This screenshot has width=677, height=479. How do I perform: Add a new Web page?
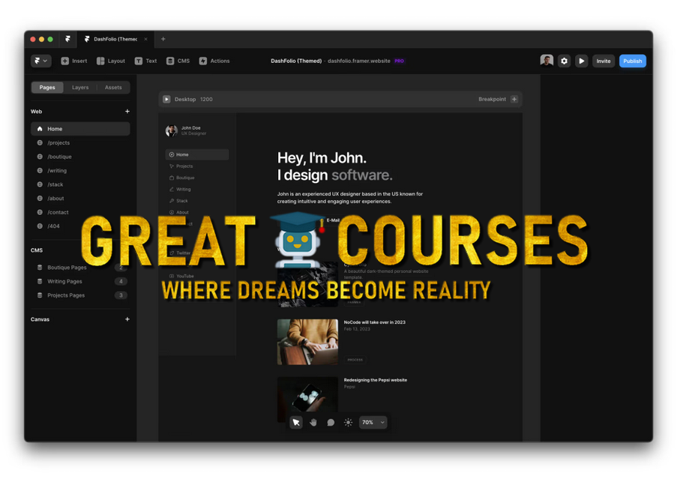pos(127,112)
